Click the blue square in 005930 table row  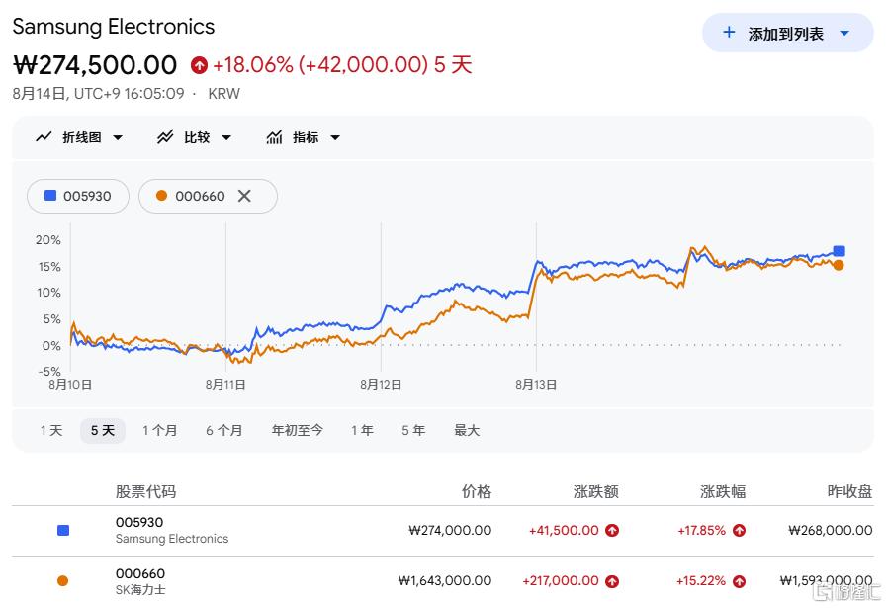coord(63,530)
